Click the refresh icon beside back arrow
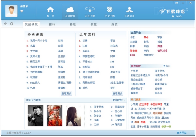196x137 pixels. click(x=12, y=24)
